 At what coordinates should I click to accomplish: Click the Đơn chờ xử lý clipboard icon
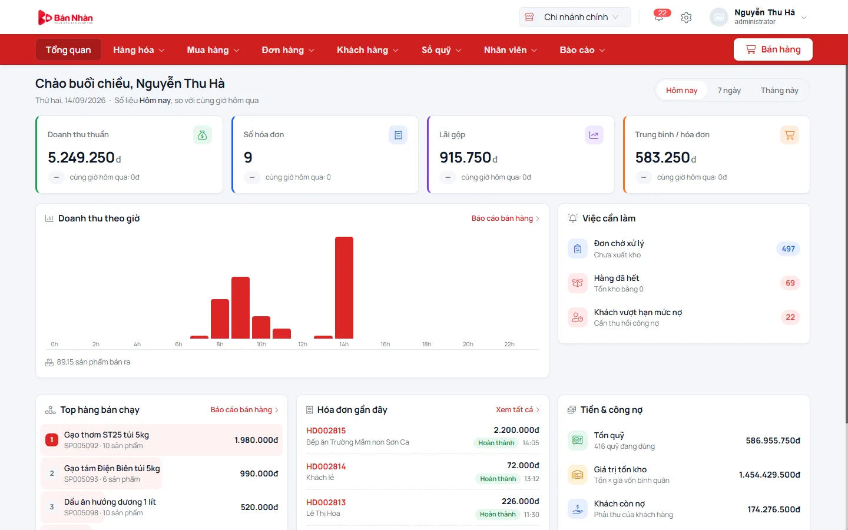click(x=577, y=249)
